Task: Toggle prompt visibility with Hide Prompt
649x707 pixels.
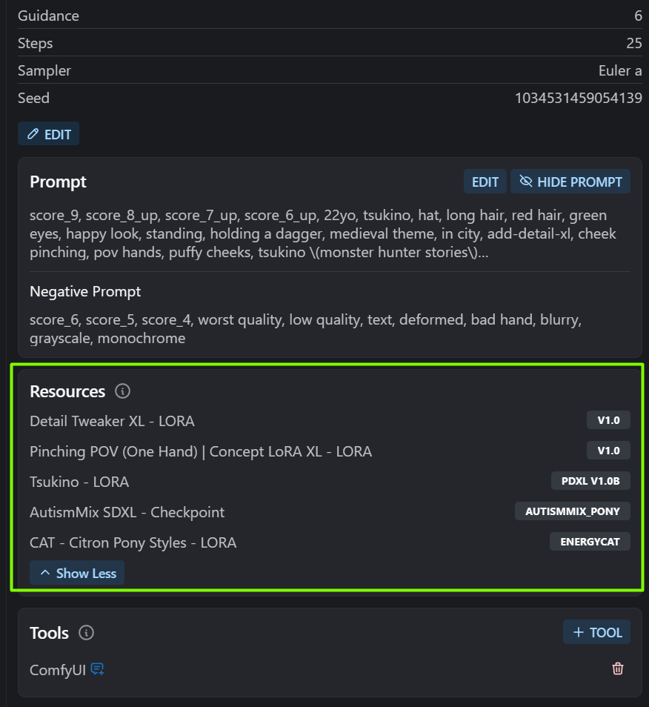Action: [x=570, y=182]
